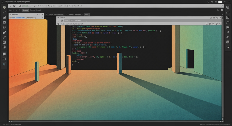Click the highlighted button in second toolbar row

[26, 10]
